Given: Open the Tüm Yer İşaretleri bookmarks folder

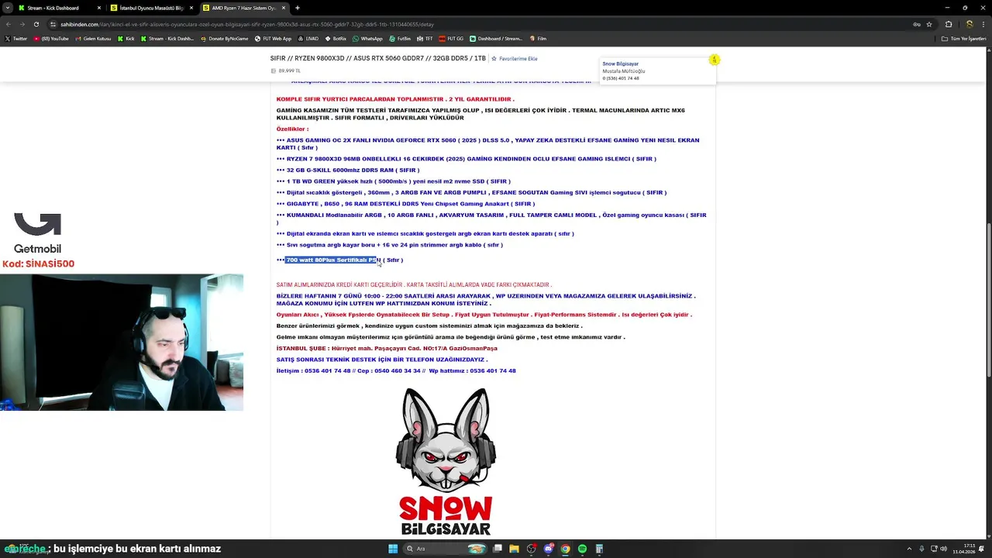Looking at the screenshot, I should point(964,38).
